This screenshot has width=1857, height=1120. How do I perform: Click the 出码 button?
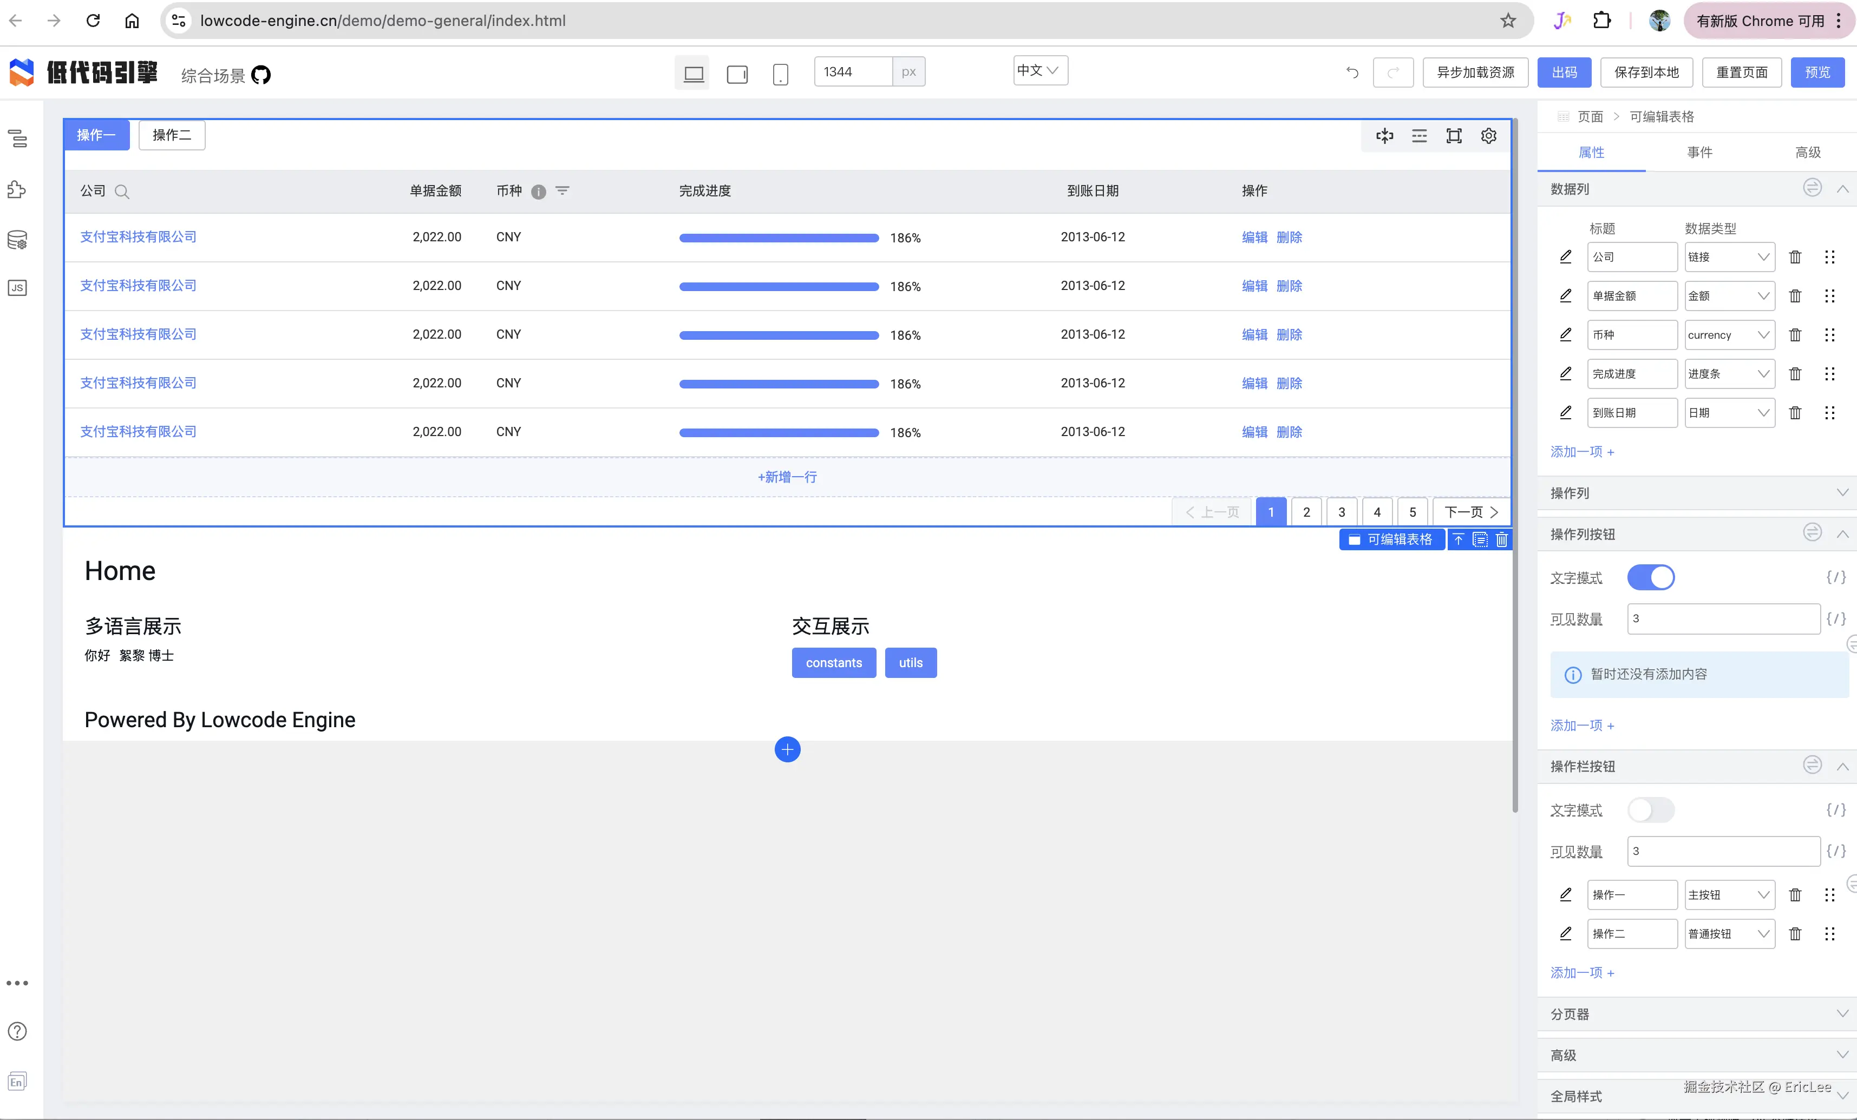1564,73
